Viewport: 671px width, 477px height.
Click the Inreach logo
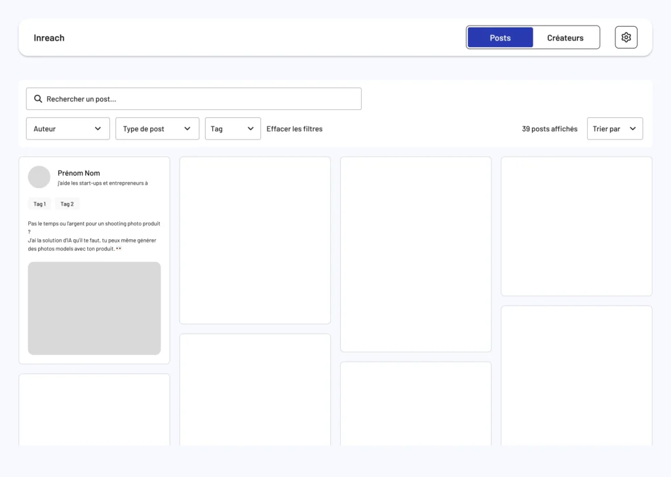click(x=49, y=38)
